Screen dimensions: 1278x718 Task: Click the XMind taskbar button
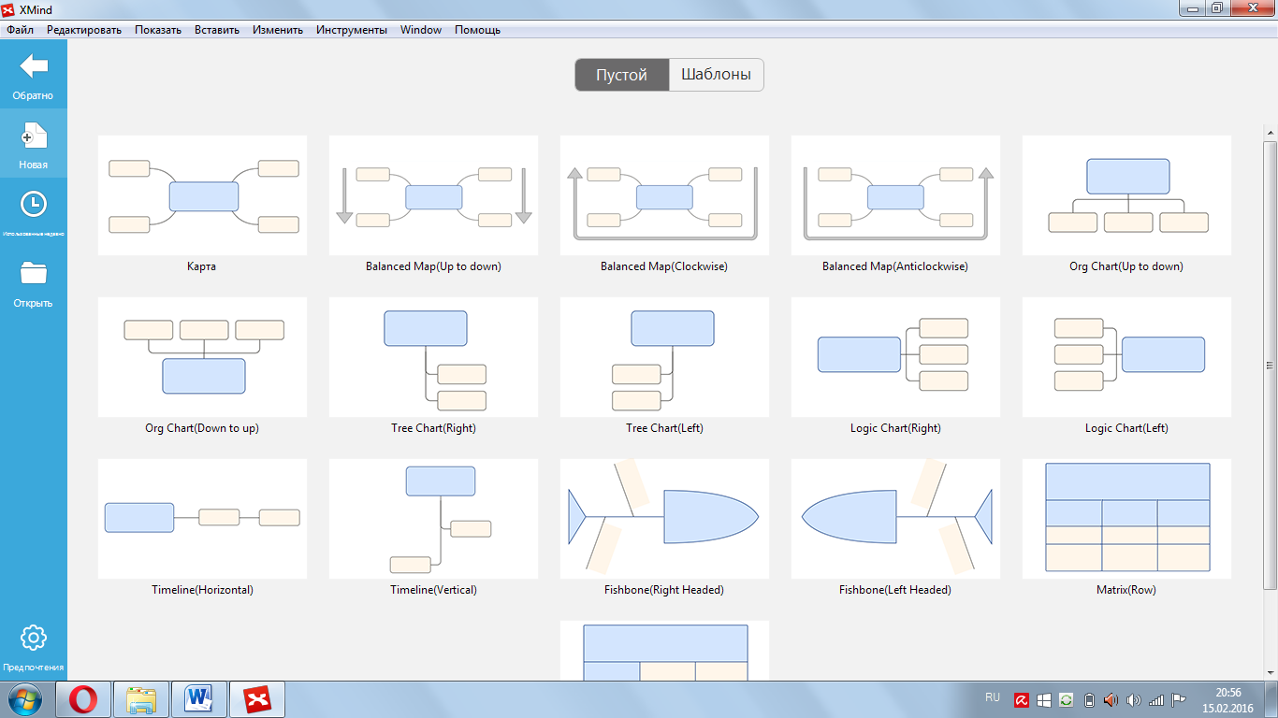pyautogui.click(x=257, y=699)
